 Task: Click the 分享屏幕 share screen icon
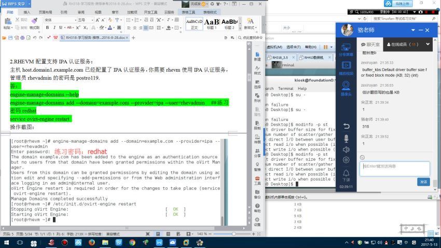click(x=346, y=49)
